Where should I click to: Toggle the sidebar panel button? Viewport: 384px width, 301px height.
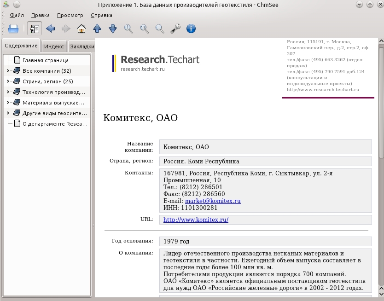[35, 29]
